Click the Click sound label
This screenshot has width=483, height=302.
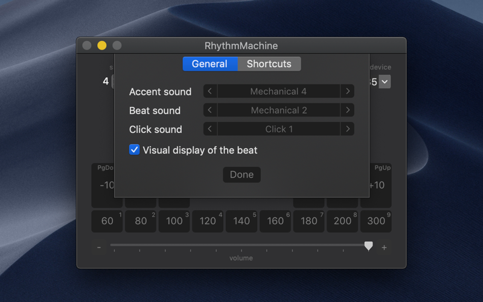(156, 129)
